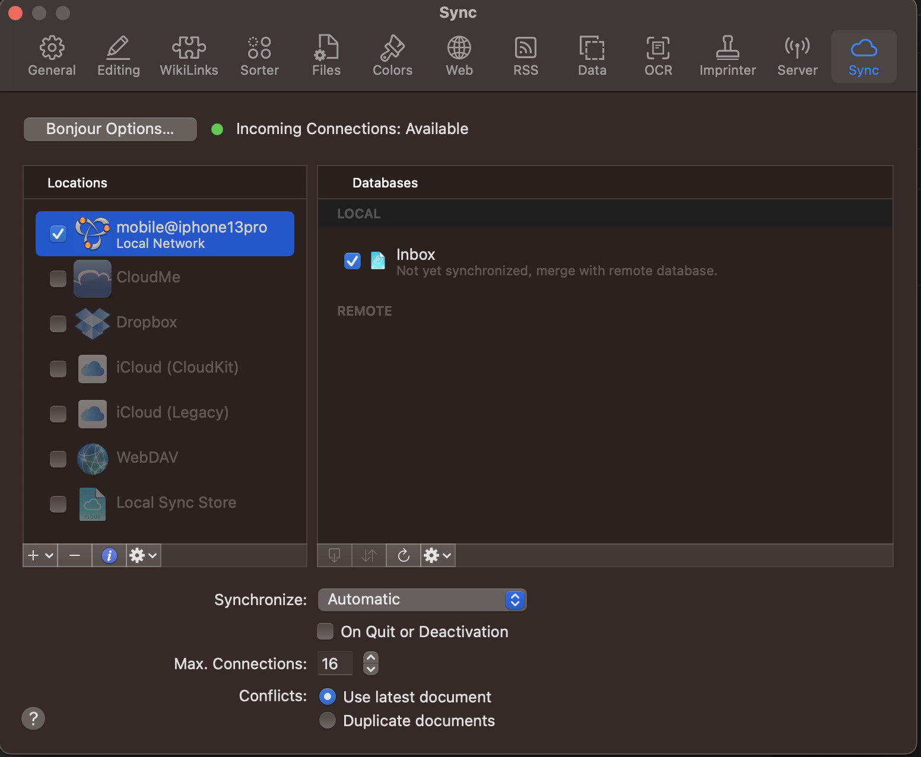Viewport: 921px width, 757px height.
Task: Open the WikiLinks preferences pane
Action: pyautogui.click(x=189, y=55)
